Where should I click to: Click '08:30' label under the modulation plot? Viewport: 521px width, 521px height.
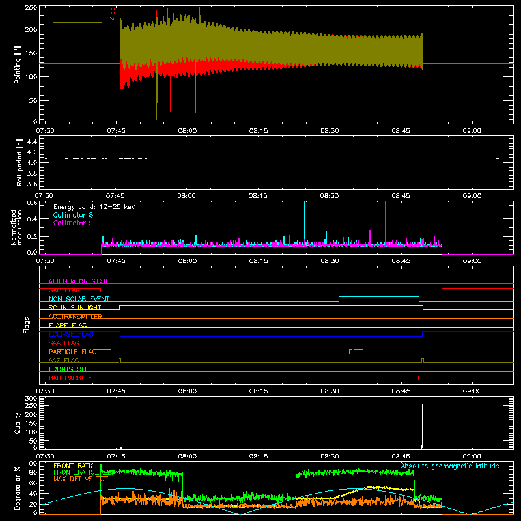point(330,261)
